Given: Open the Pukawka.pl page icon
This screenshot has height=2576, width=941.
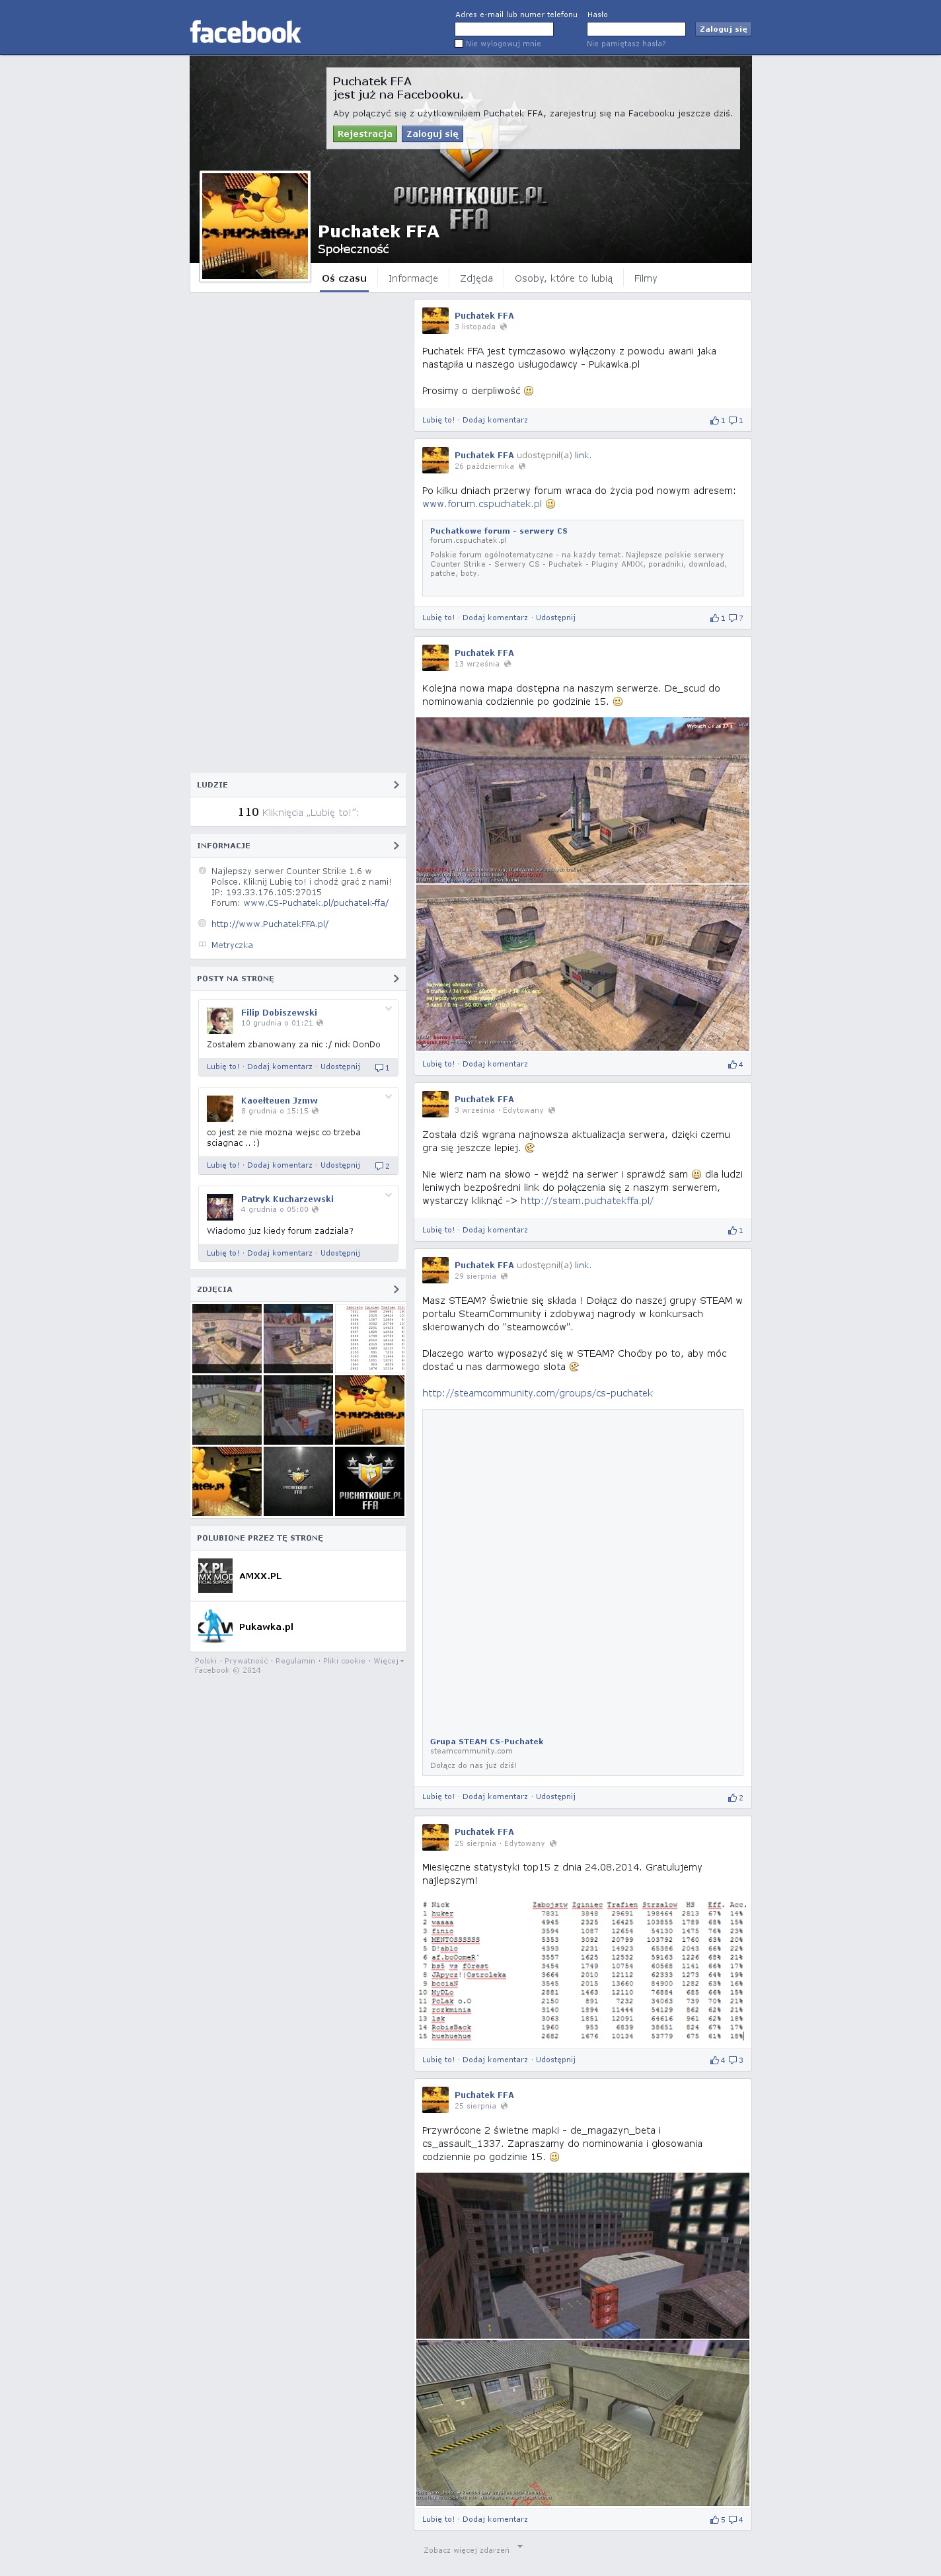Looking at the screenshot, I should click(215, 1627).
